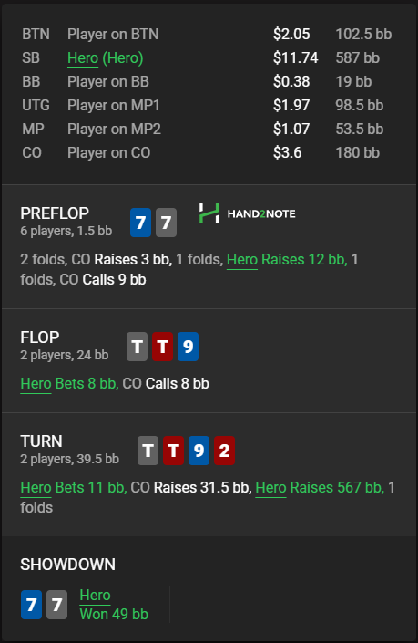418x643 pixels.
Task: Open the Hero (Hero) player link
Action: [106, 58]
